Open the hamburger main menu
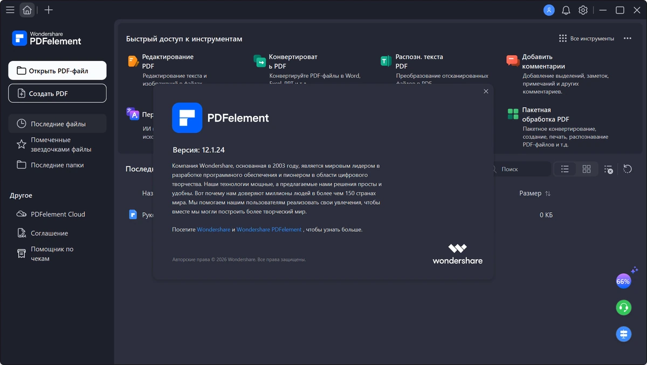647x365 pixels. coord(10,10)
